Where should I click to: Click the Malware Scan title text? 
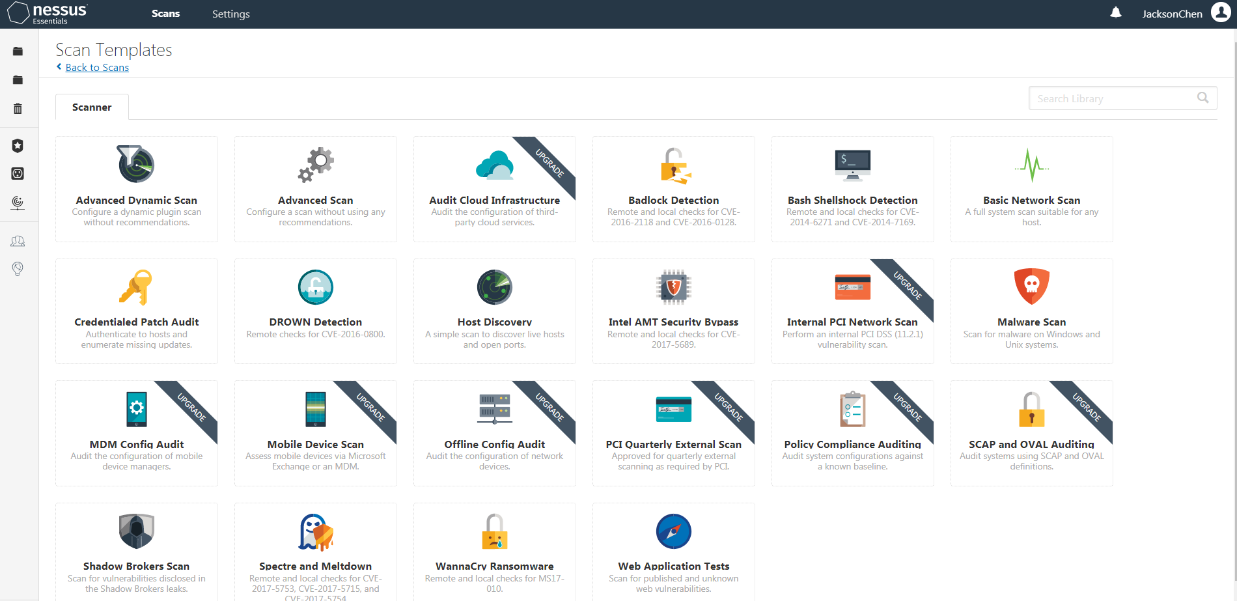(1032, 322)
